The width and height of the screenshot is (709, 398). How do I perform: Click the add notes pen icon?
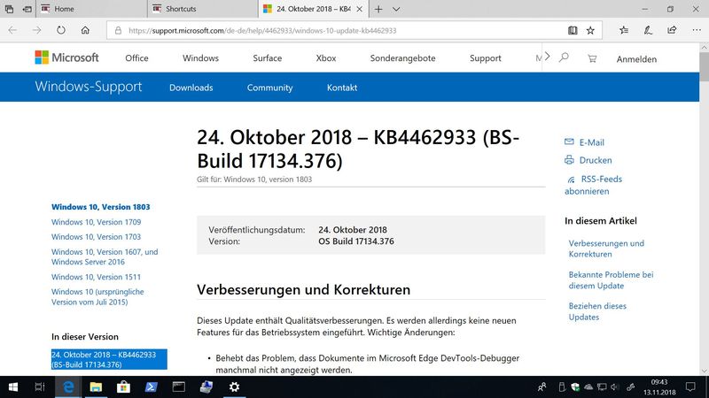[648, 30]
